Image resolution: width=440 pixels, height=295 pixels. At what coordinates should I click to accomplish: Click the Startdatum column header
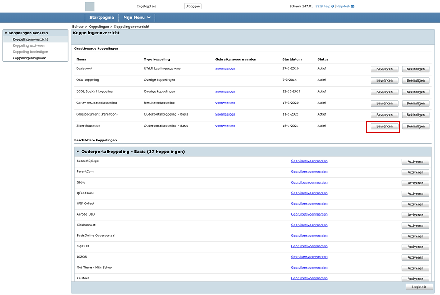pos(292,59)
